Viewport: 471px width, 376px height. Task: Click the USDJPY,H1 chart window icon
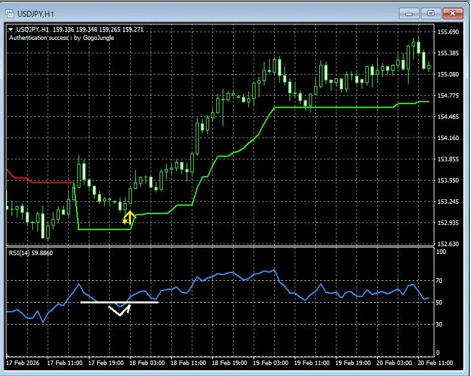[10, 13]
